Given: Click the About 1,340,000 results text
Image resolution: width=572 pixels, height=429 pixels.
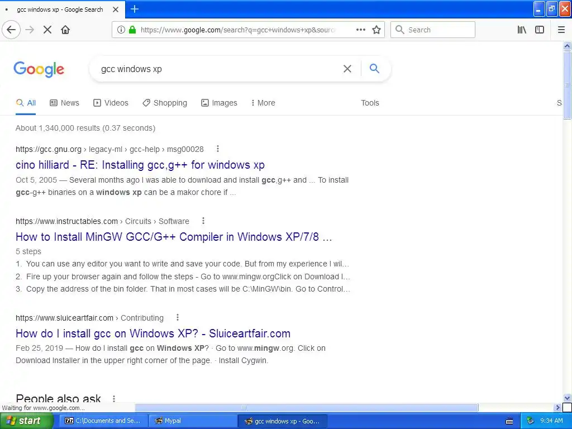Looking at the screenshot, I should point(85,128).
